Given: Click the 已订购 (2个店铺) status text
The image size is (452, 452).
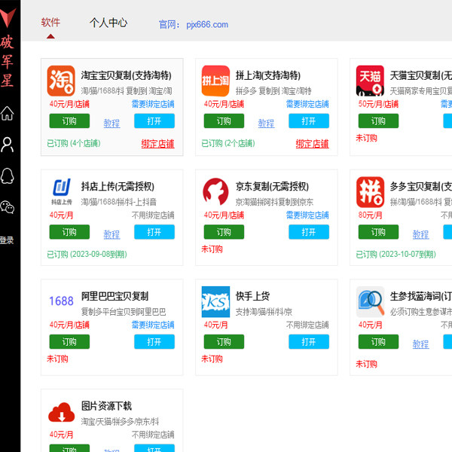Looking at the screenshot, I should (228, 143).
